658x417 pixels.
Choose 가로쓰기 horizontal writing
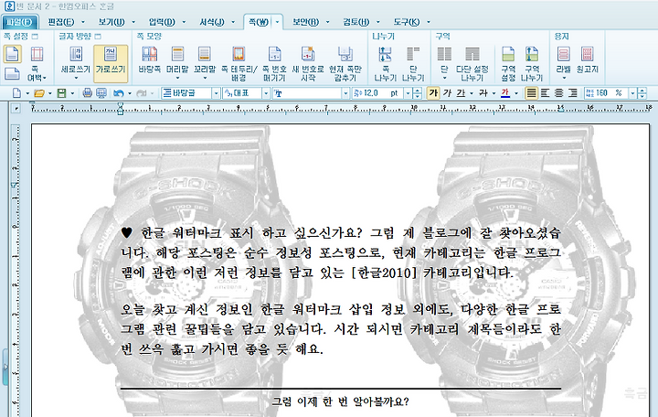[111, 63]
